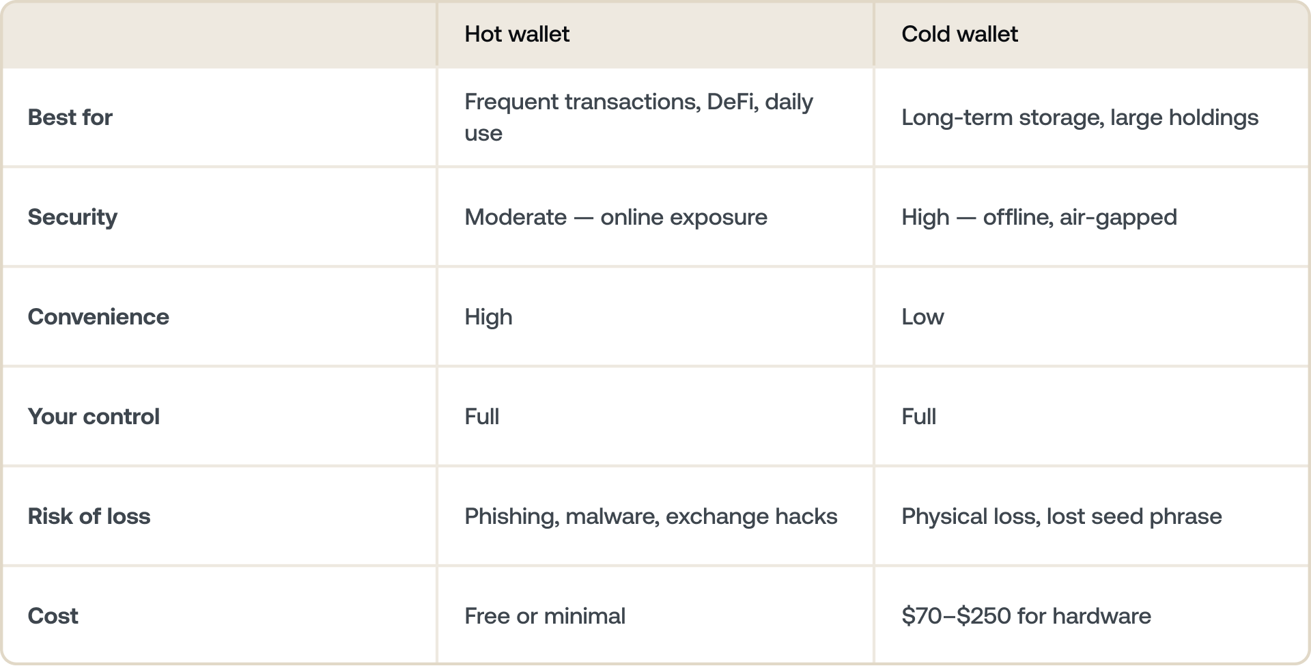The width and height of the screenshot is (1311, 666).
Task: Select High — offline, air-gapped cell
Action: [x=1039, y=217]
